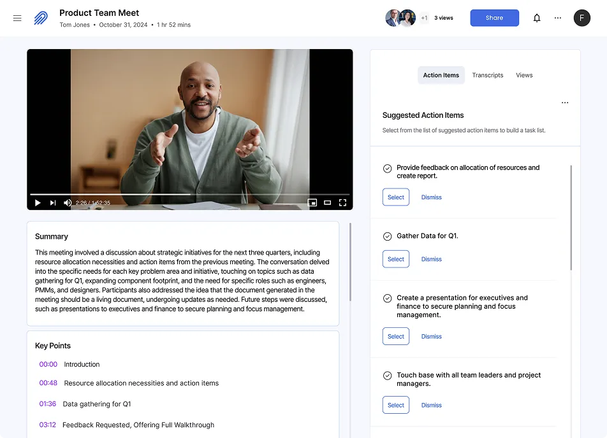Dismiss the Gather Data for Q1 item

pos(431,259)
